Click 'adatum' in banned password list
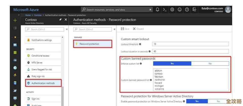The image size is (243, 106). point(158,71)
